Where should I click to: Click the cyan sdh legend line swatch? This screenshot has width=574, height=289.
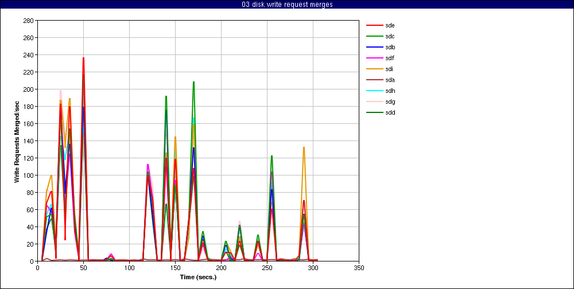tap(374, 91)
